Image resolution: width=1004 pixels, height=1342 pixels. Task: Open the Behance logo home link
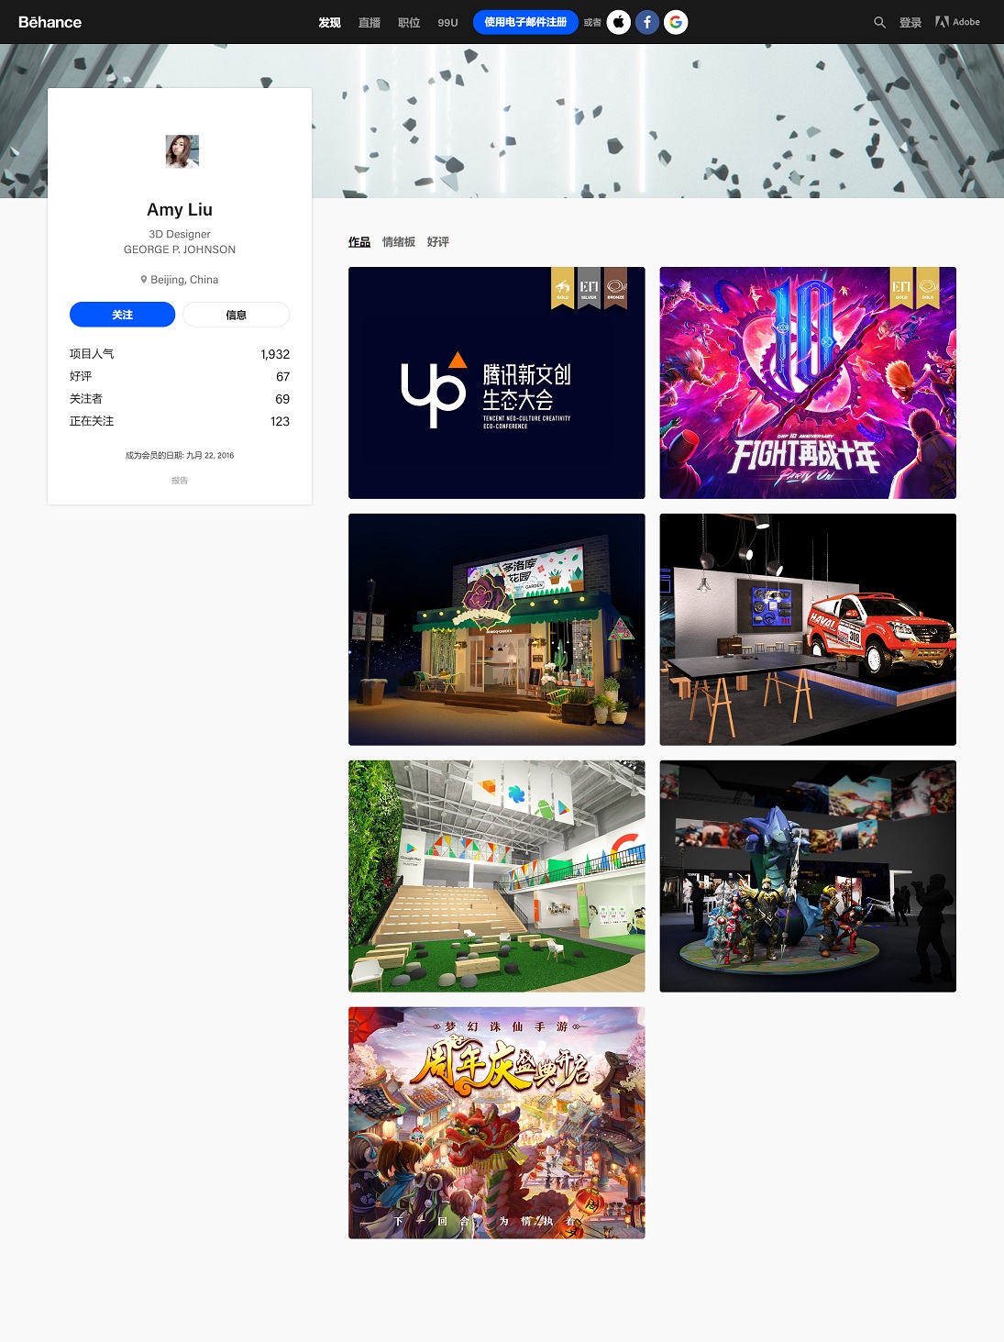[50, 22]
